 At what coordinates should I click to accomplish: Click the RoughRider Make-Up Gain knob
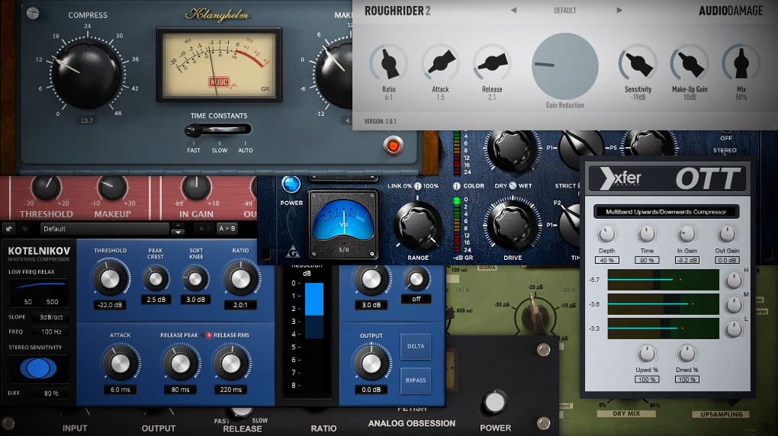click(690, 63)
